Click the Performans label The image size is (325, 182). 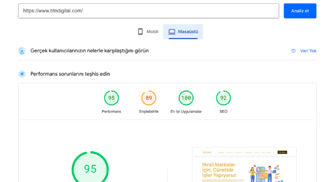111,111
